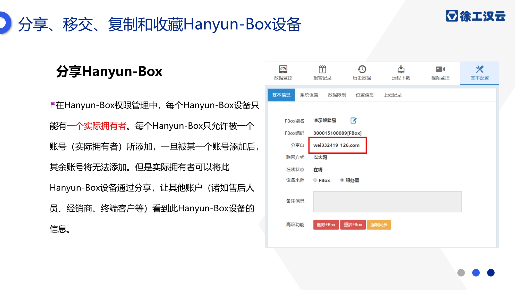Select the 服务器 radio button

[342, 180]
